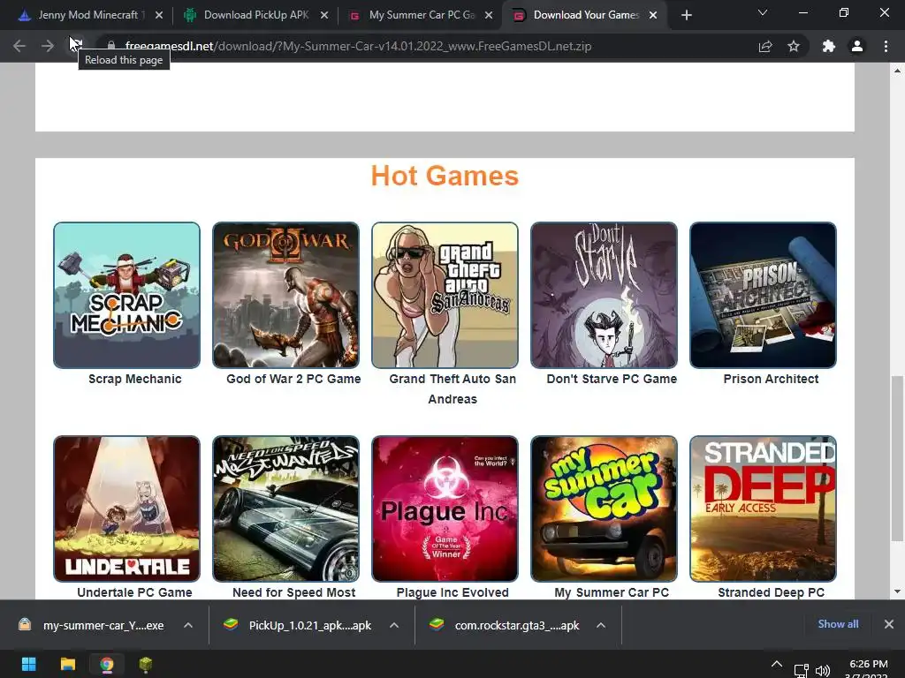Close the Jenny Mod Minecraft tab
The image size is (905, 678).
click(x=159, y=15)
